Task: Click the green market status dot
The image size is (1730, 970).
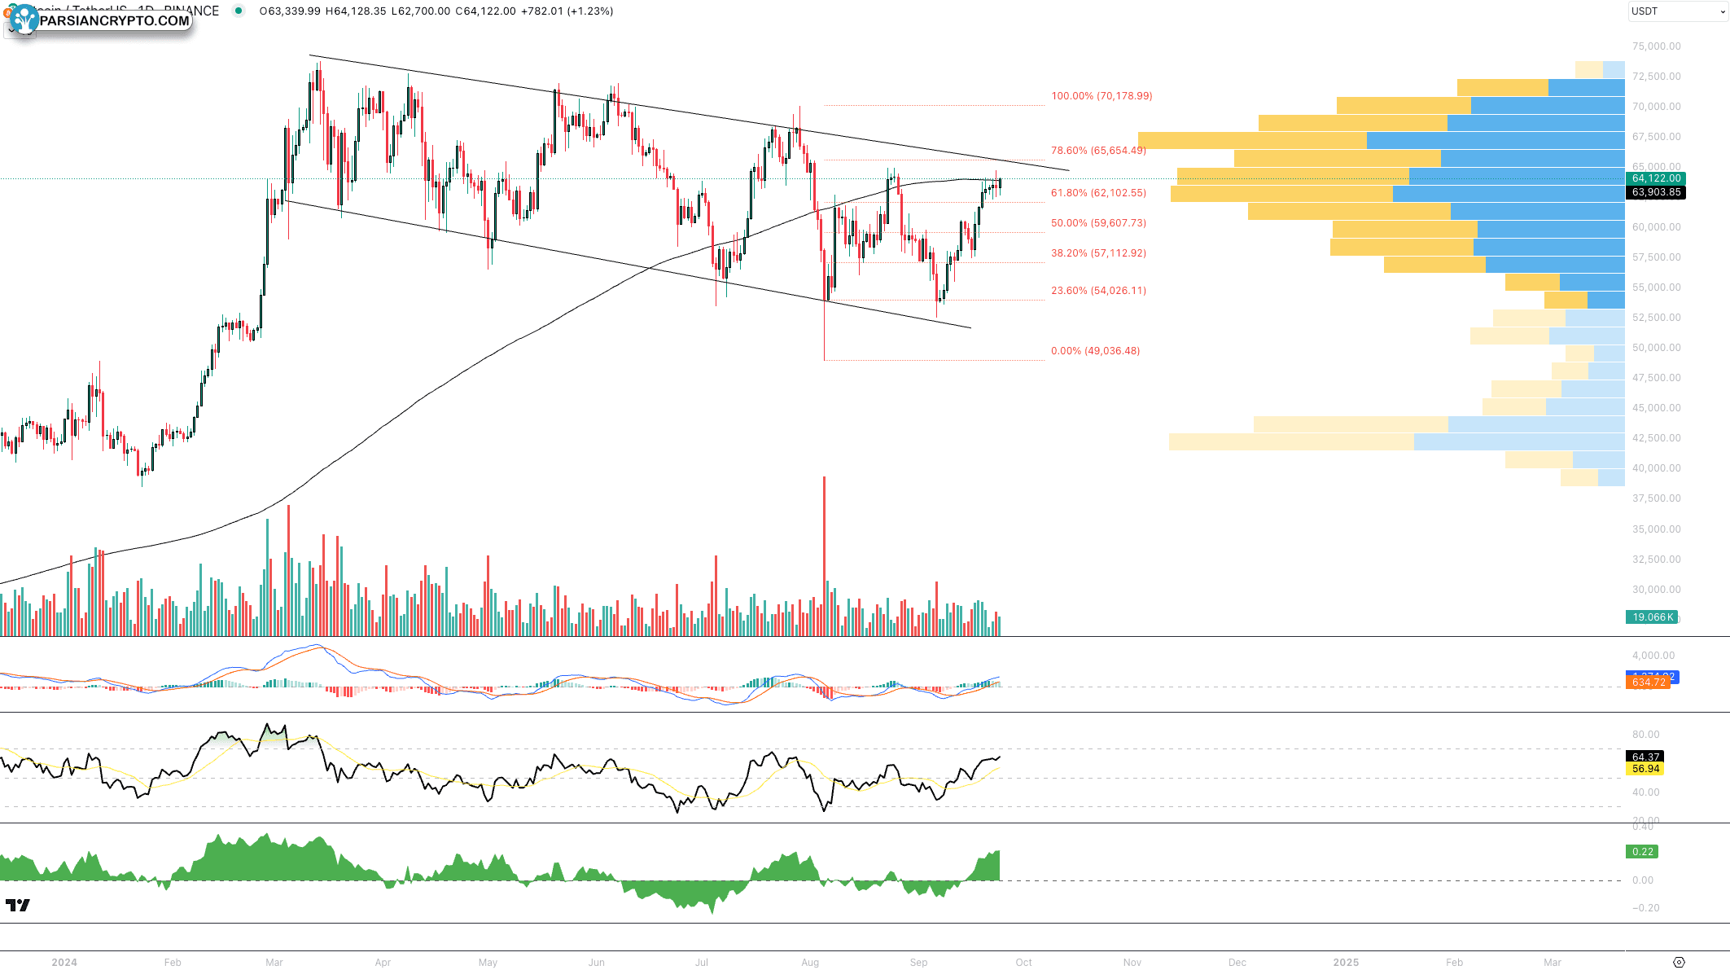Action: click(238, 11)
